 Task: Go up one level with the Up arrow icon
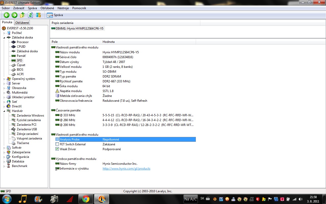22,15
